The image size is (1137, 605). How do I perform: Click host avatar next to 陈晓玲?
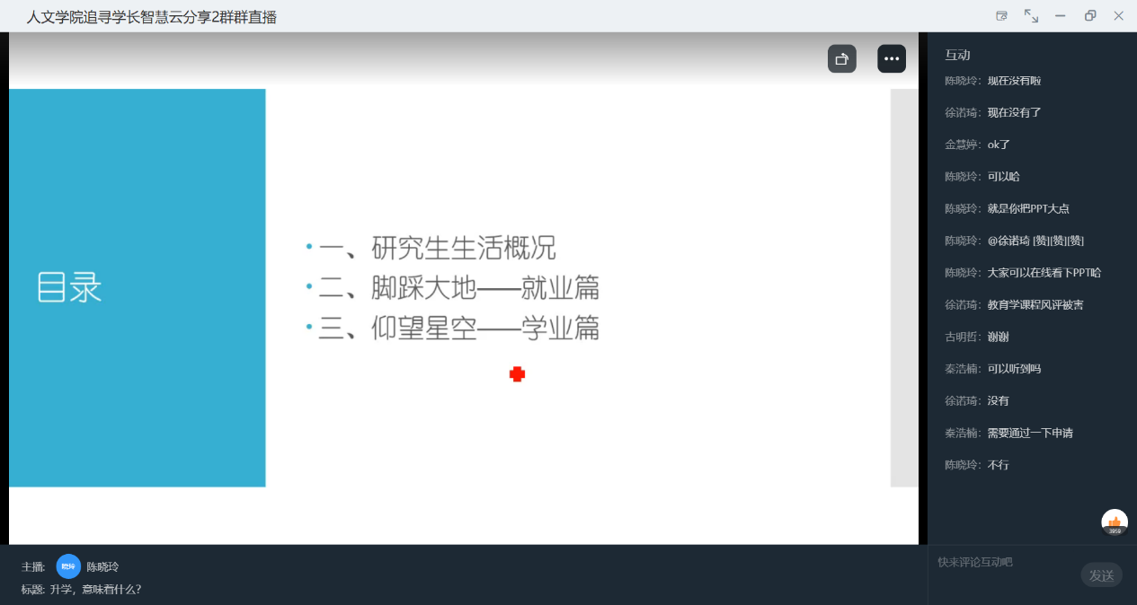68,566
